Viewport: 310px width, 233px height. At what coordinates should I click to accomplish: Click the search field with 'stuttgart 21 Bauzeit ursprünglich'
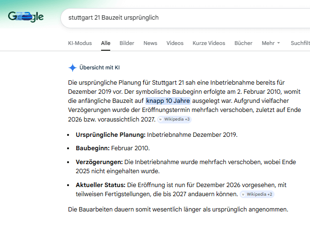point(182,18)
